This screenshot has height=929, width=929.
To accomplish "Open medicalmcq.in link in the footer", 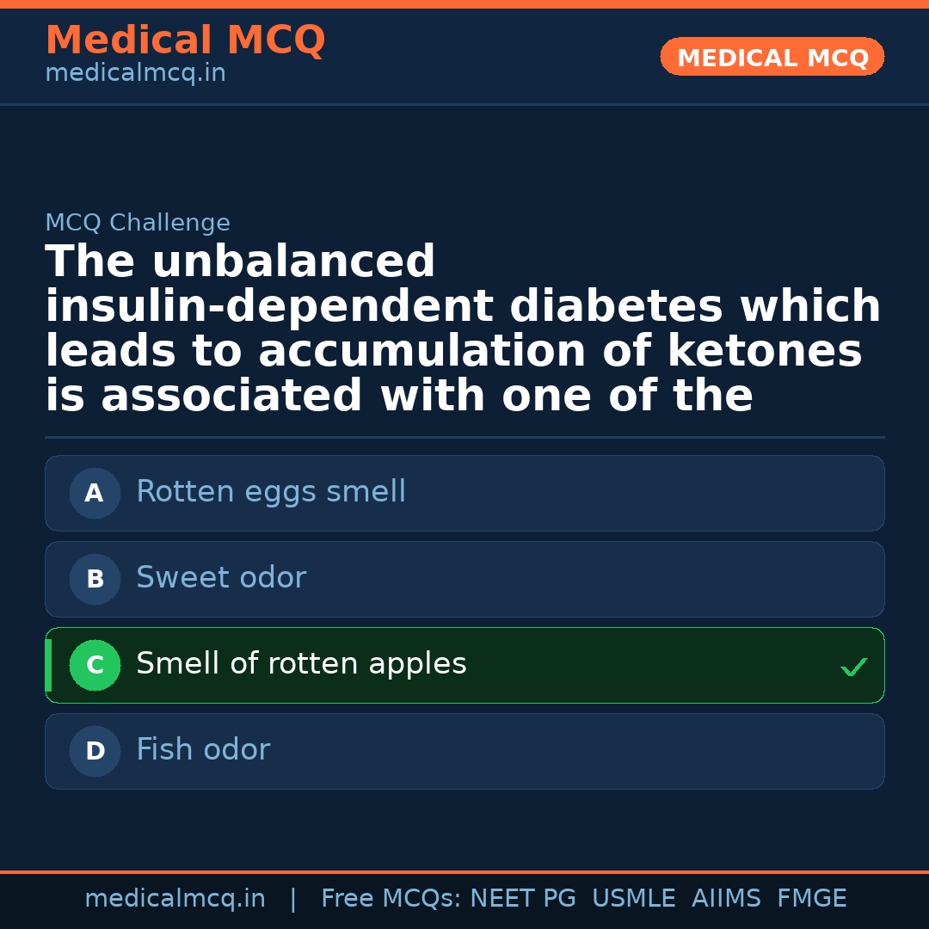I will [x=175, y=899].
